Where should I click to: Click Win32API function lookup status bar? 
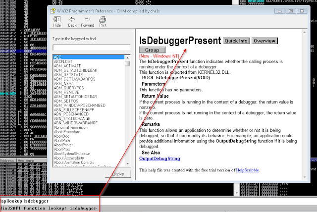tap(158, 209)
